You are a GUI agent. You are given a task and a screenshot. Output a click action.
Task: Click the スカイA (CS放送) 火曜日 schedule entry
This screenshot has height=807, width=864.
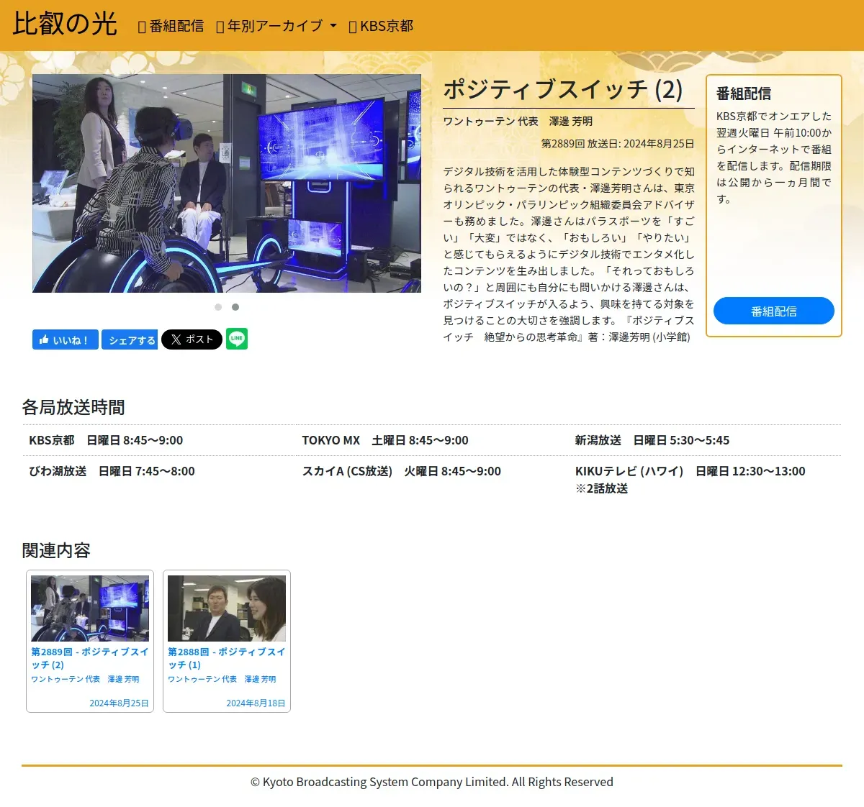(x=402, y=471)
